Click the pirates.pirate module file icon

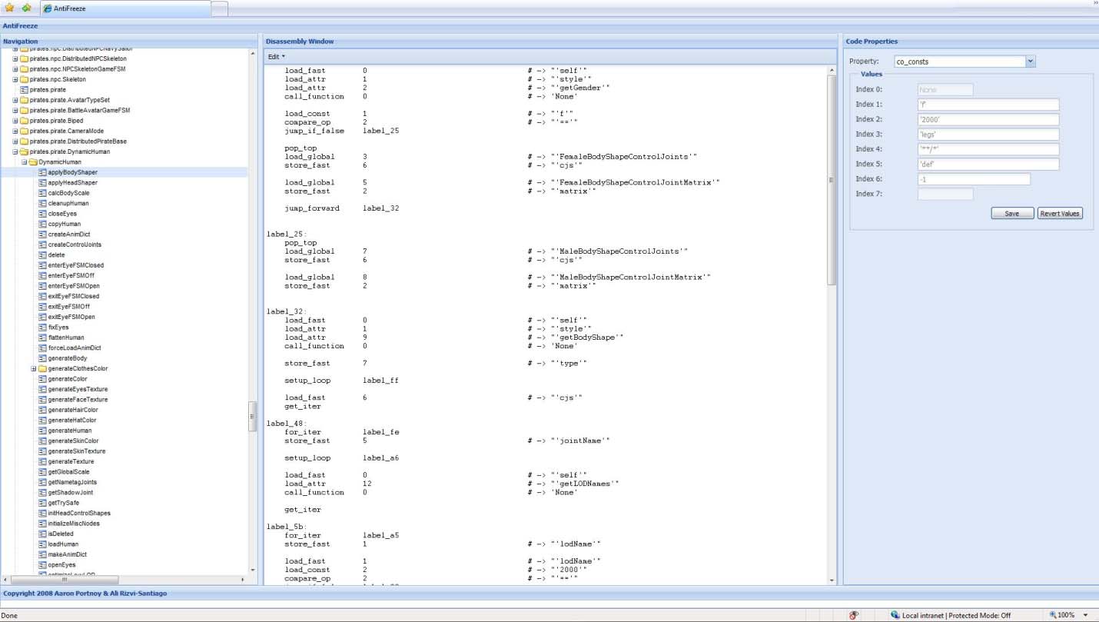point(24,90)
